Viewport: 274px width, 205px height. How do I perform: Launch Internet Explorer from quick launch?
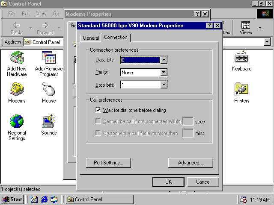coord(44,199)
